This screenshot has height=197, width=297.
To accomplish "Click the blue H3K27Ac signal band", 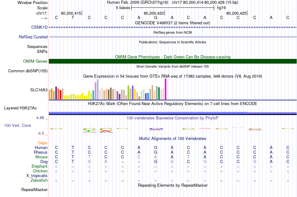I will tap(173, 113).
